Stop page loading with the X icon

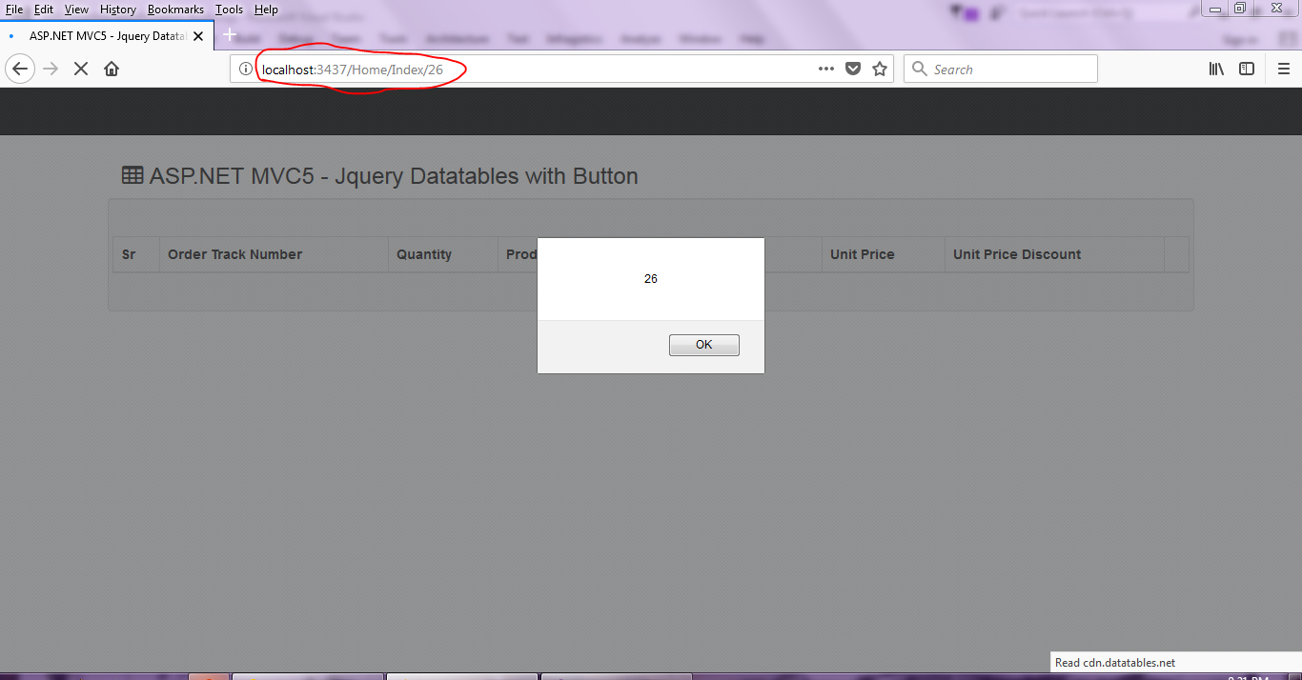click(81, 69)
